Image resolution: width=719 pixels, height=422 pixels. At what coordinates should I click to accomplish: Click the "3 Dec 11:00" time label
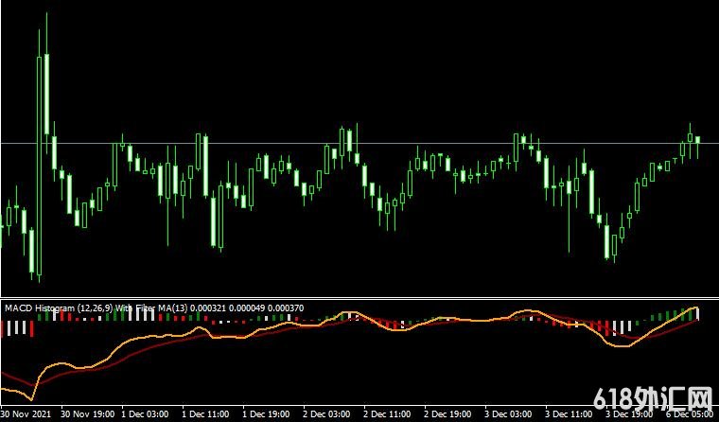pyautogui.click(x=570, y=413)
